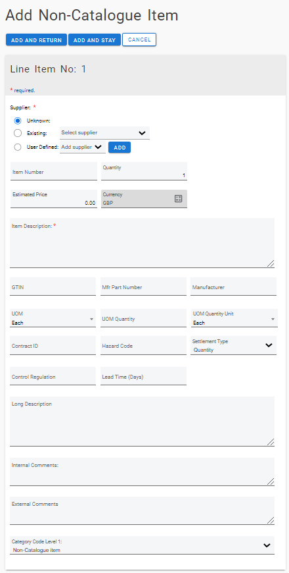
Task: Click the Mfr Part Number field
Action: click(x=143, y=286)
